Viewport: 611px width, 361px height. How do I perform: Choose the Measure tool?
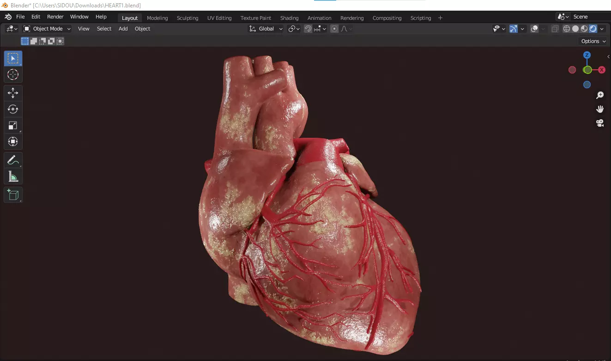coord(13,177)
